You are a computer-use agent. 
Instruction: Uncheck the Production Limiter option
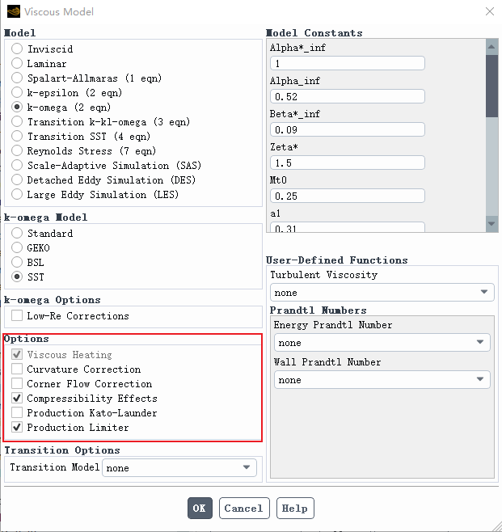click(x=17, y=428)
